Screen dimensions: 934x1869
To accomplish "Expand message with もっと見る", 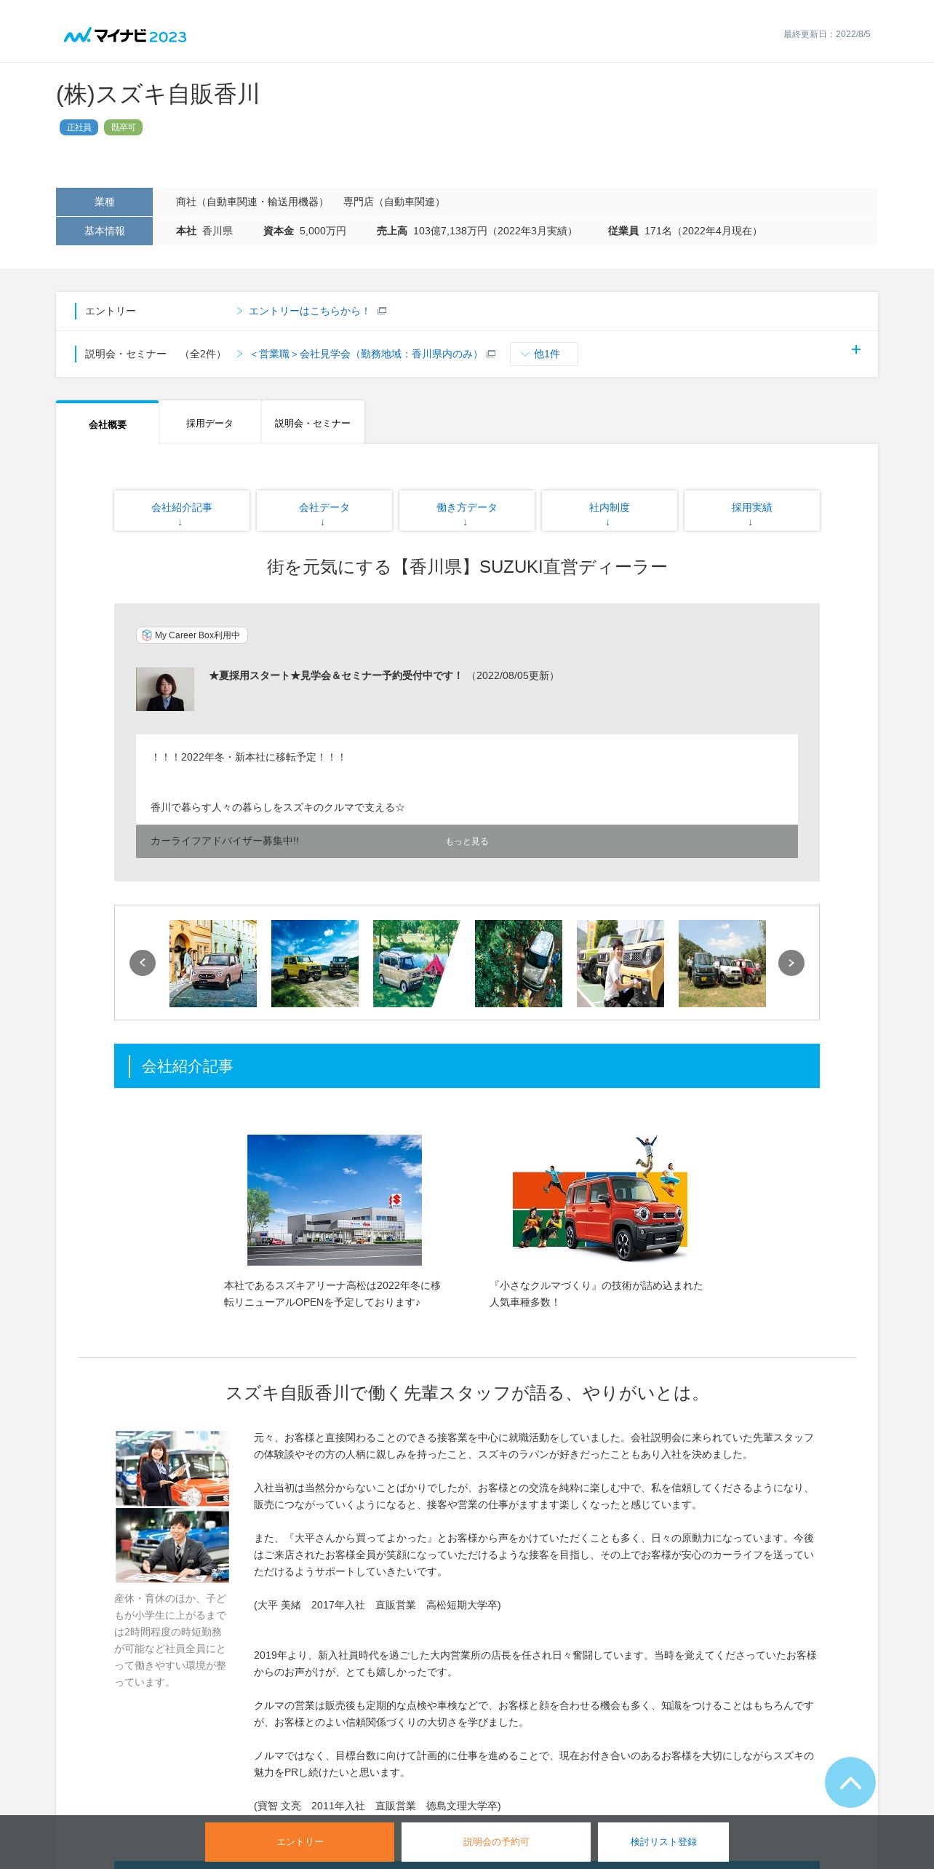I will click(x=467, y=841).
